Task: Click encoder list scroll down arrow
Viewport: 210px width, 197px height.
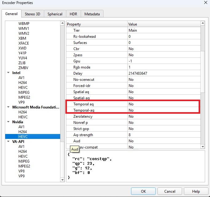Action: pyautogui.click(x=62, y=180)
